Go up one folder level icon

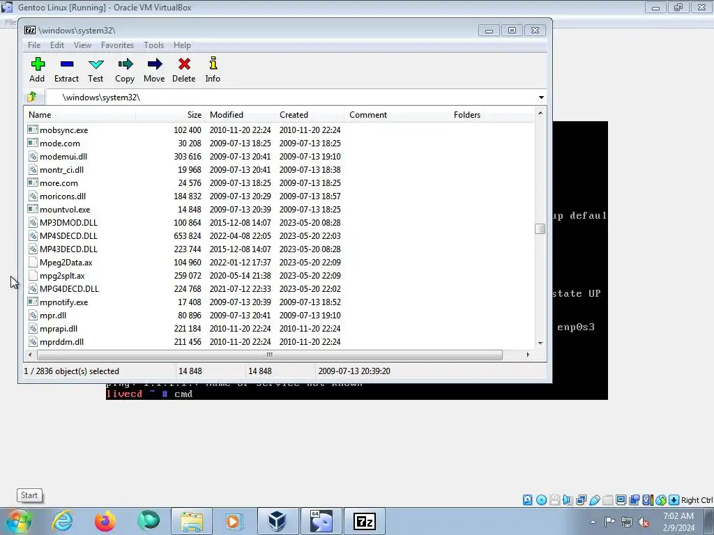(32, 97)
